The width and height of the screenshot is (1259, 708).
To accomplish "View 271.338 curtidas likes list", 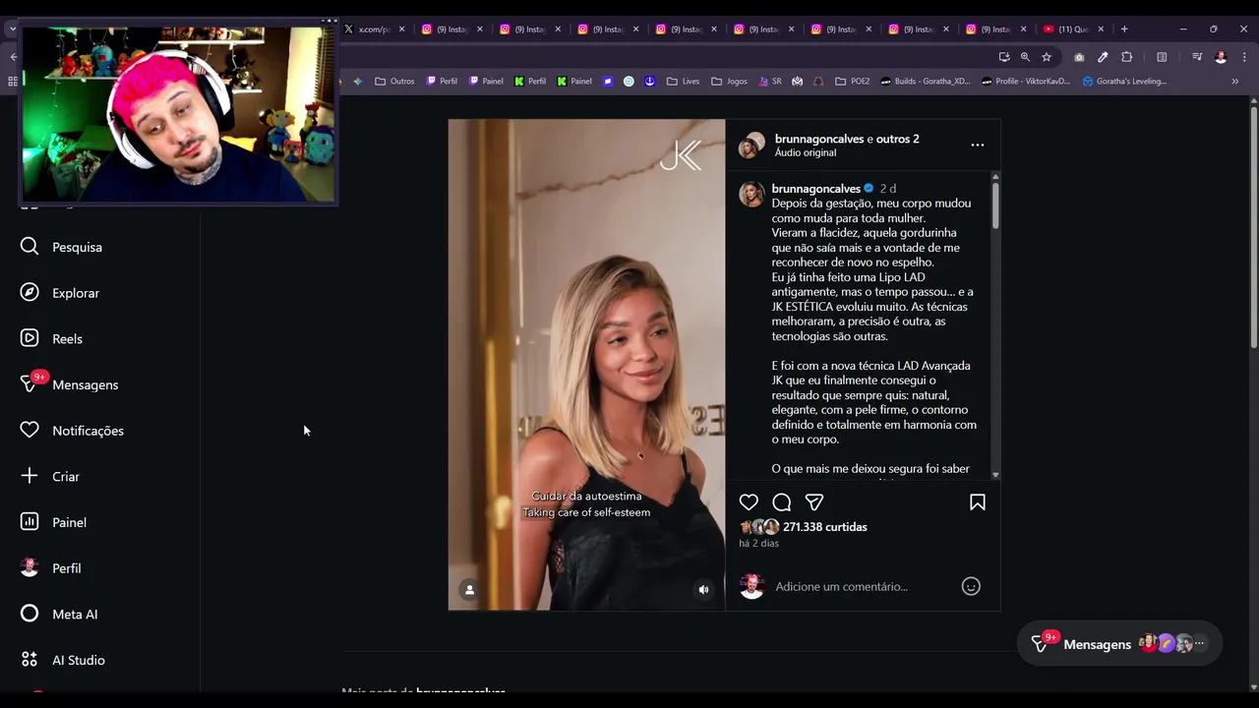I will [825, 527].
